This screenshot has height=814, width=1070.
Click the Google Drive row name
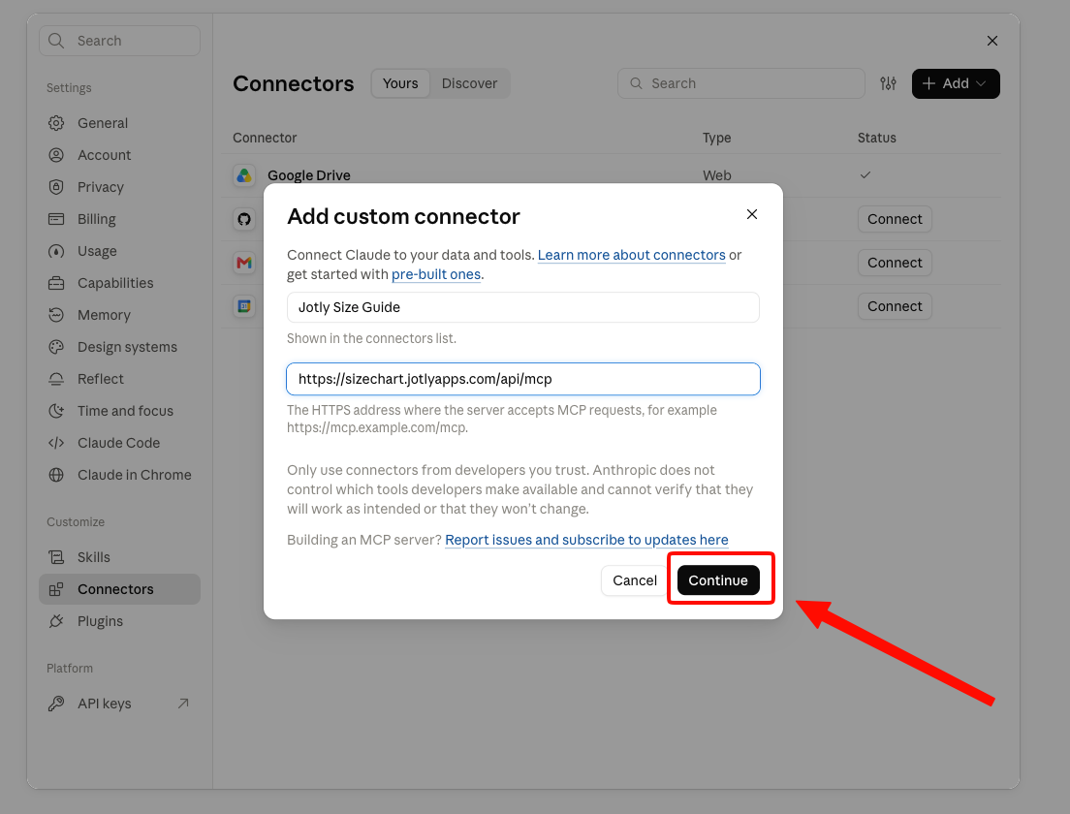[x=309, y=175]
